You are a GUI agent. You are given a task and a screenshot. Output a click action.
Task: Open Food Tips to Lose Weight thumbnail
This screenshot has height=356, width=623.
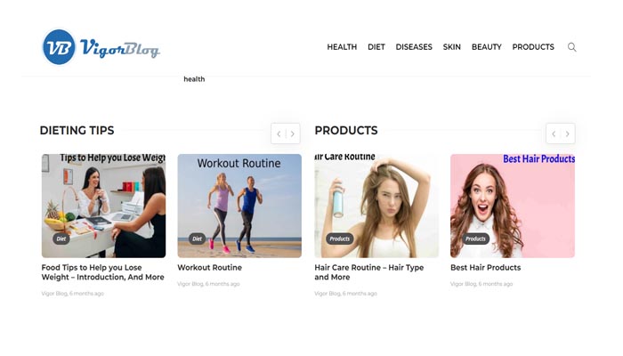coord(104,206)
